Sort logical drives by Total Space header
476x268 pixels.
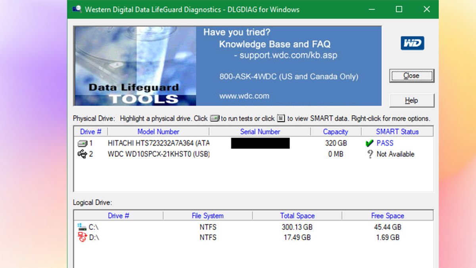(x=297, y=216)
